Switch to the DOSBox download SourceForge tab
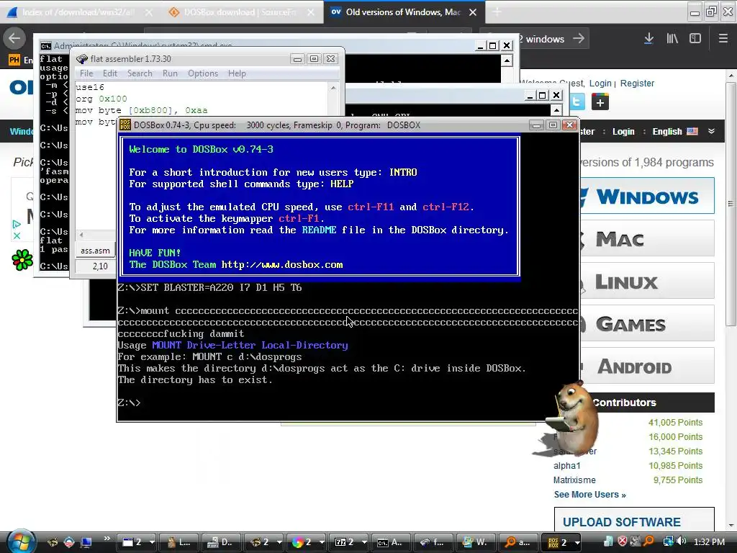This screenshot has width=737, height=553. (x=242, y=12)
